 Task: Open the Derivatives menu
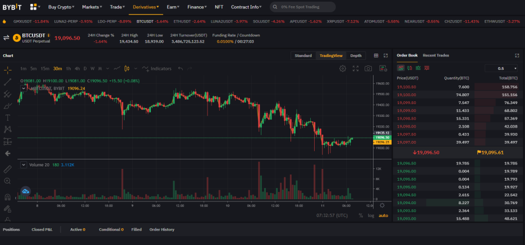(x=146, y=7)
